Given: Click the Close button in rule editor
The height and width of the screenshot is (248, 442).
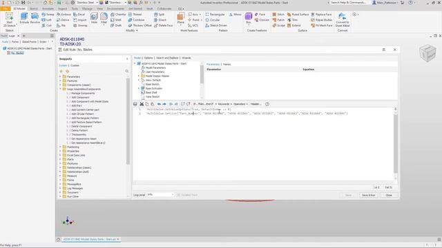Looking at the screenshot, I should tap(389, 195).
